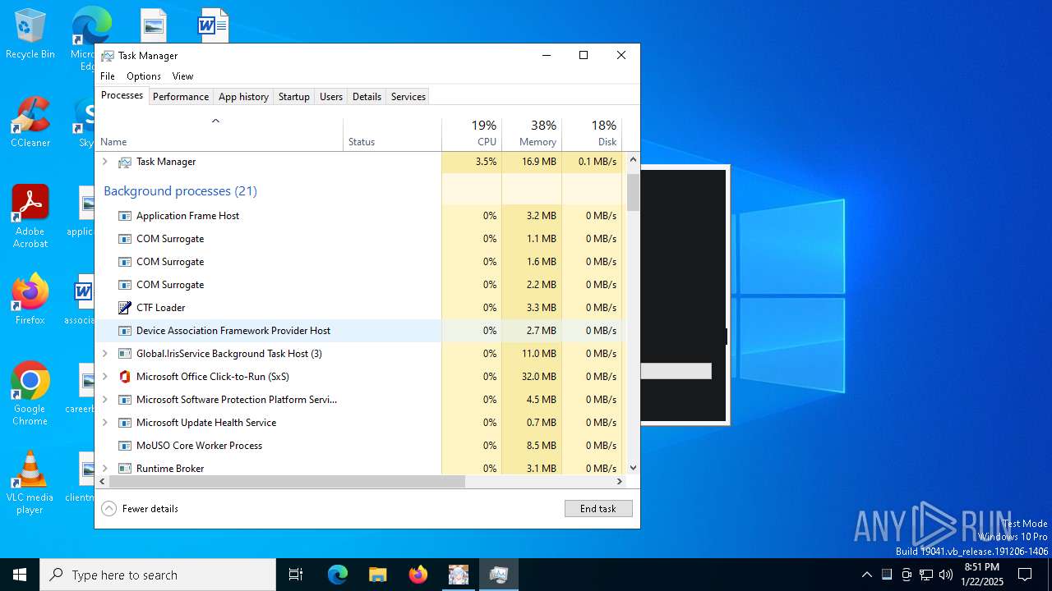Sort processes by CPU column

click(x=472, y=135)
